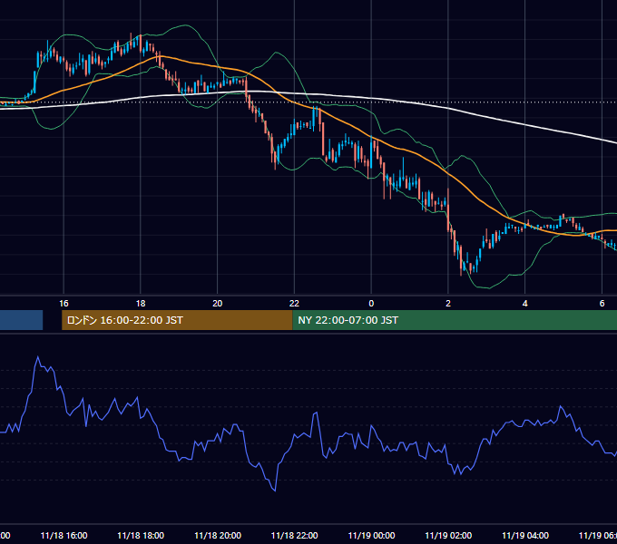
Task: Click the 11/18 18:00 time label
Action: pyautogui.click(x=141, y=535)
